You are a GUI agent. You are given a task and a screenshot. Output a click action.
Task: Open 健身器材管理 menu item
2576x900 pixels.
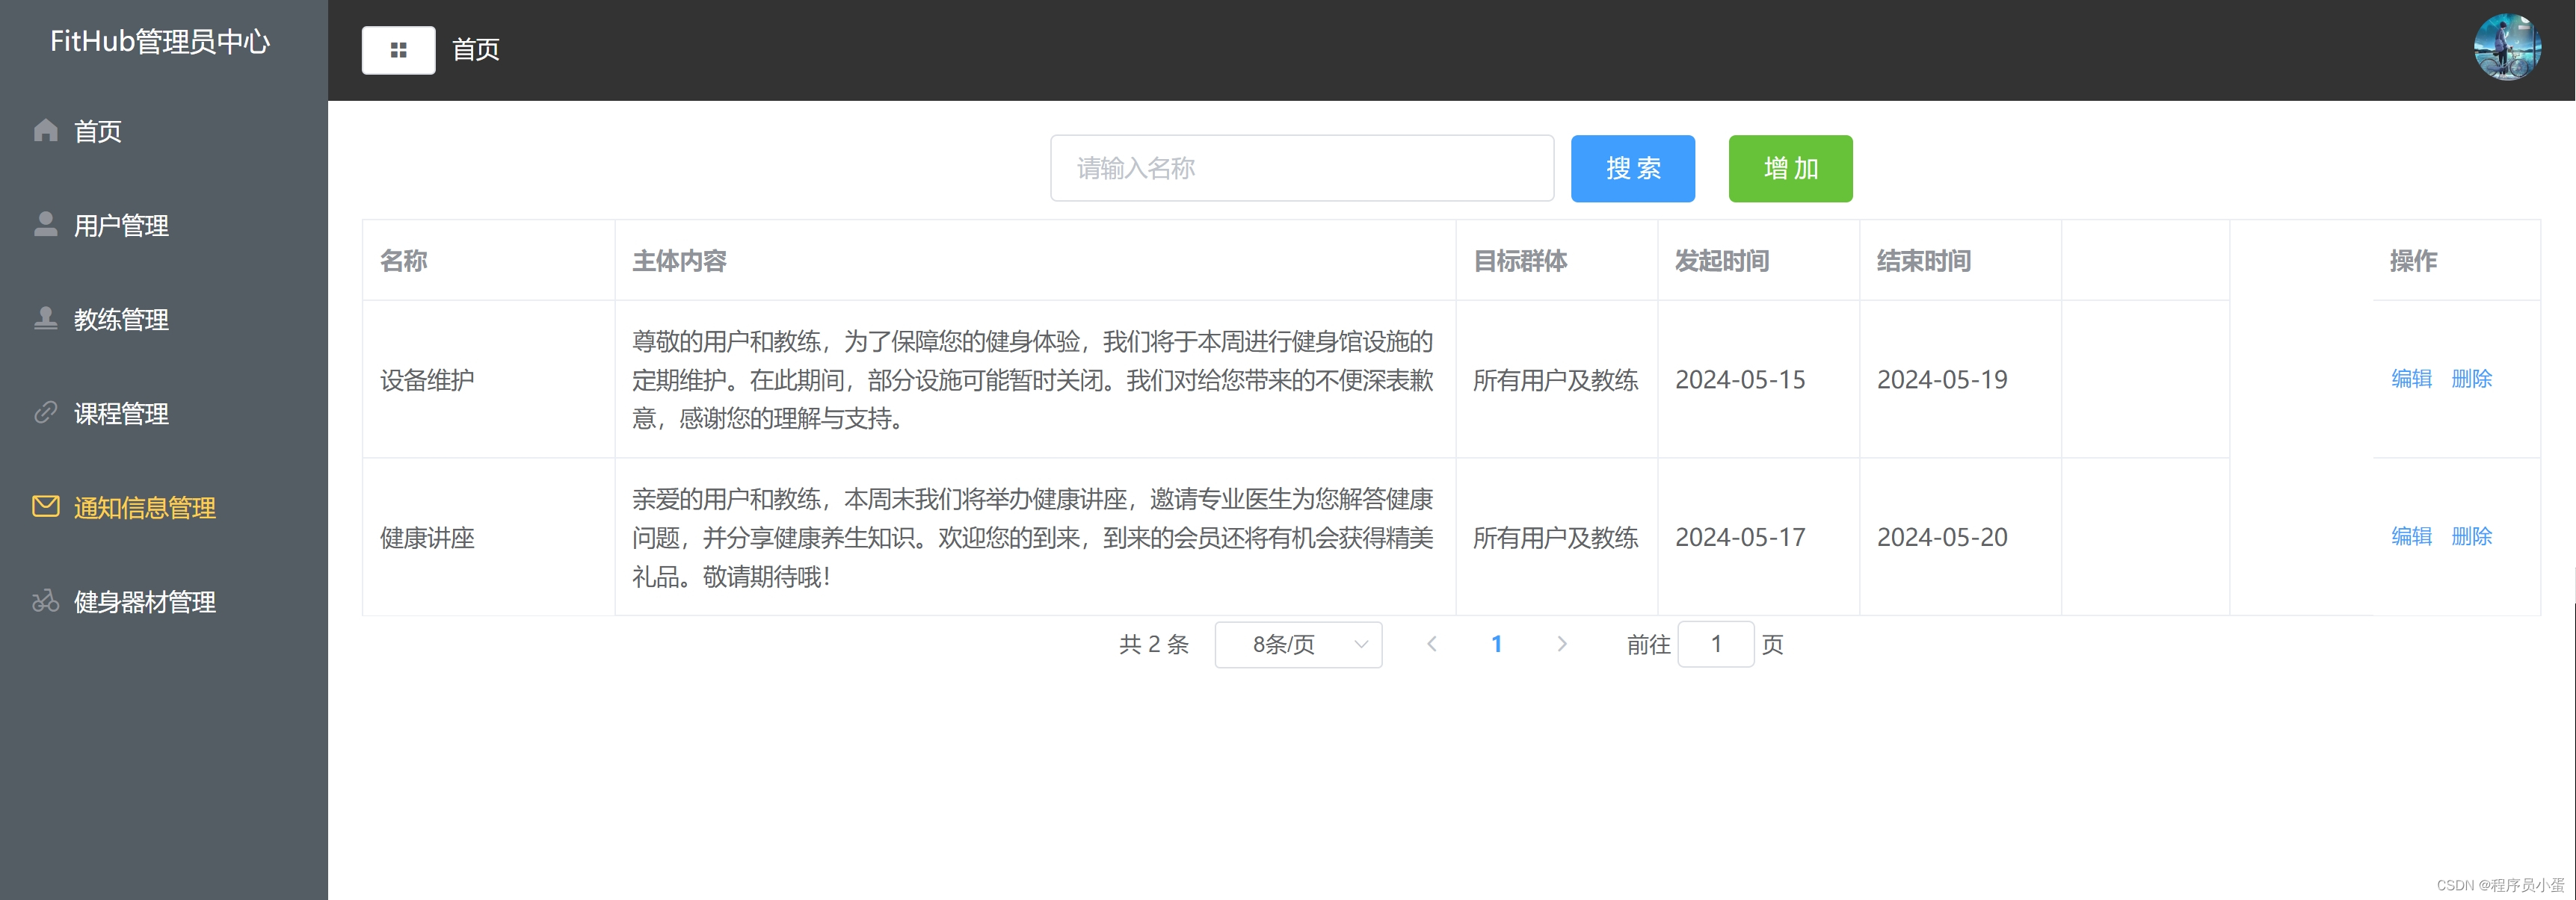pyautogui.click(x=145, y=602)
